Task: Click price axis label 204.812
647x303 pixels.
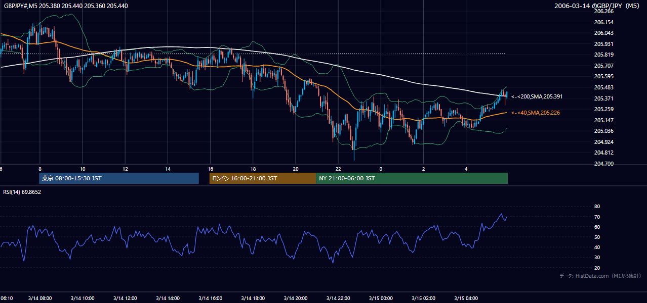Action: 603,153
